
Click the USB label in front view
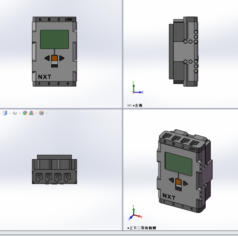tap(68, 19)
